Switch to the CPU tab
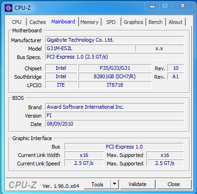 [16, 22]
